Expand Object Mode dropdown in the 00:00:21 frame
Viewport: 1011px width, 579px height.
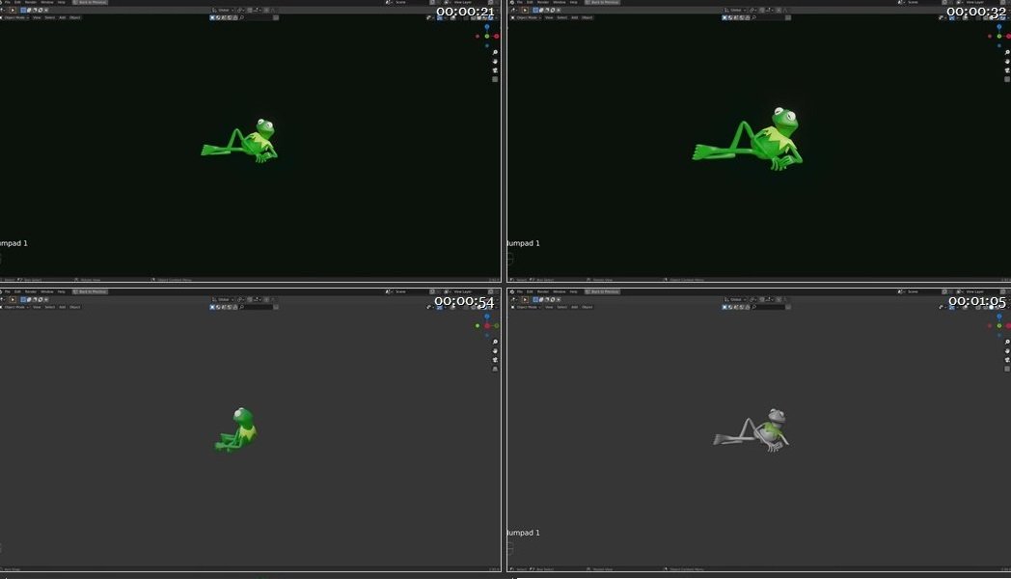click(15, 17)
